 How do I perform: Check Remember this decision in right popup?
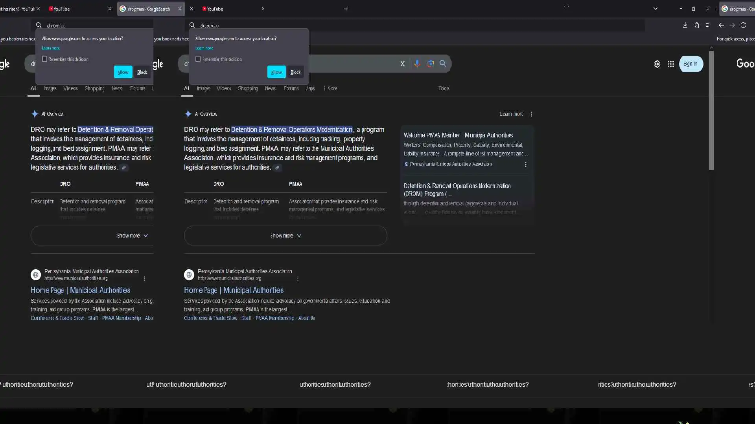tap(198, 59)
